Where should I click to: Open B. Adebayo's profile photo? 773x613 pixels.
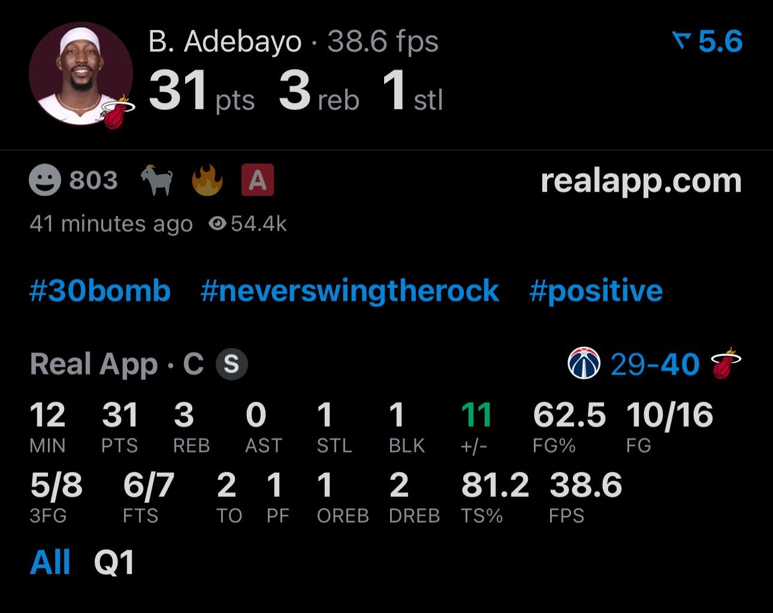click(81, 75)
